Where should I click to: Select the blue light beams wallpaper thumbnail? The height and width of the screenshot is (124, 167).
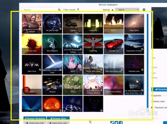pos(32,104)
